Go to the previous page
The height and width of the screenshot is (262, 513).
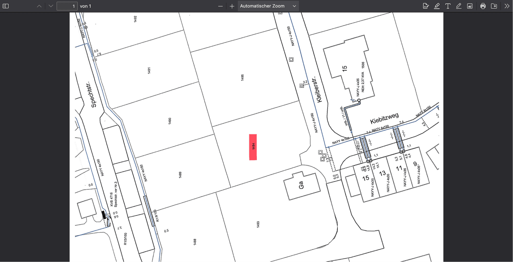pos(39,6)
